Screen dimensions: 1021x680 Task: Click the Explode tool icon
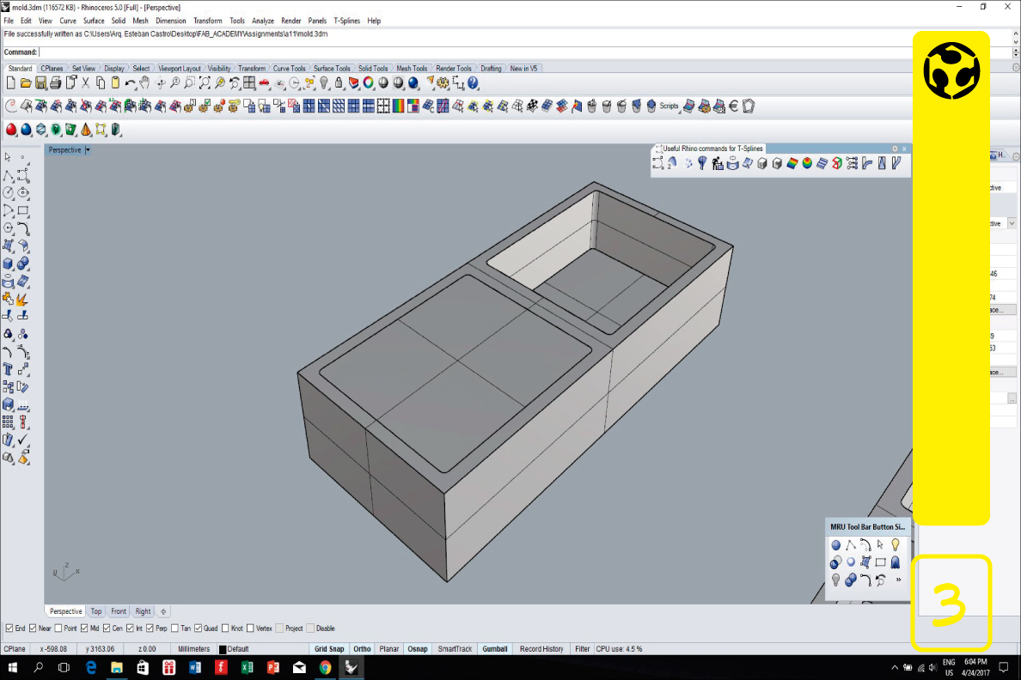23,299
